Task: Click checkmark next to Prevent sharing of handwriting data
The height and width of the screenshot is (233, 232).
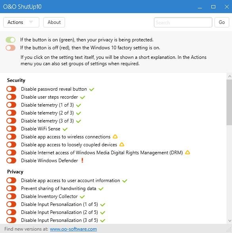Action: point(101,189)
